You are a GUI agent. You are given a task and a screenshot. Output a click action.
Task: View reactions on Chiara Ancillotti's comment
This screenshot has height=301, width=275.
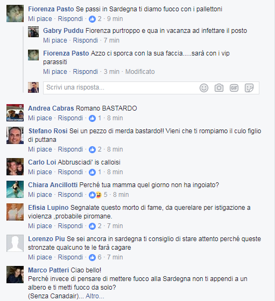tap(98, 195)
